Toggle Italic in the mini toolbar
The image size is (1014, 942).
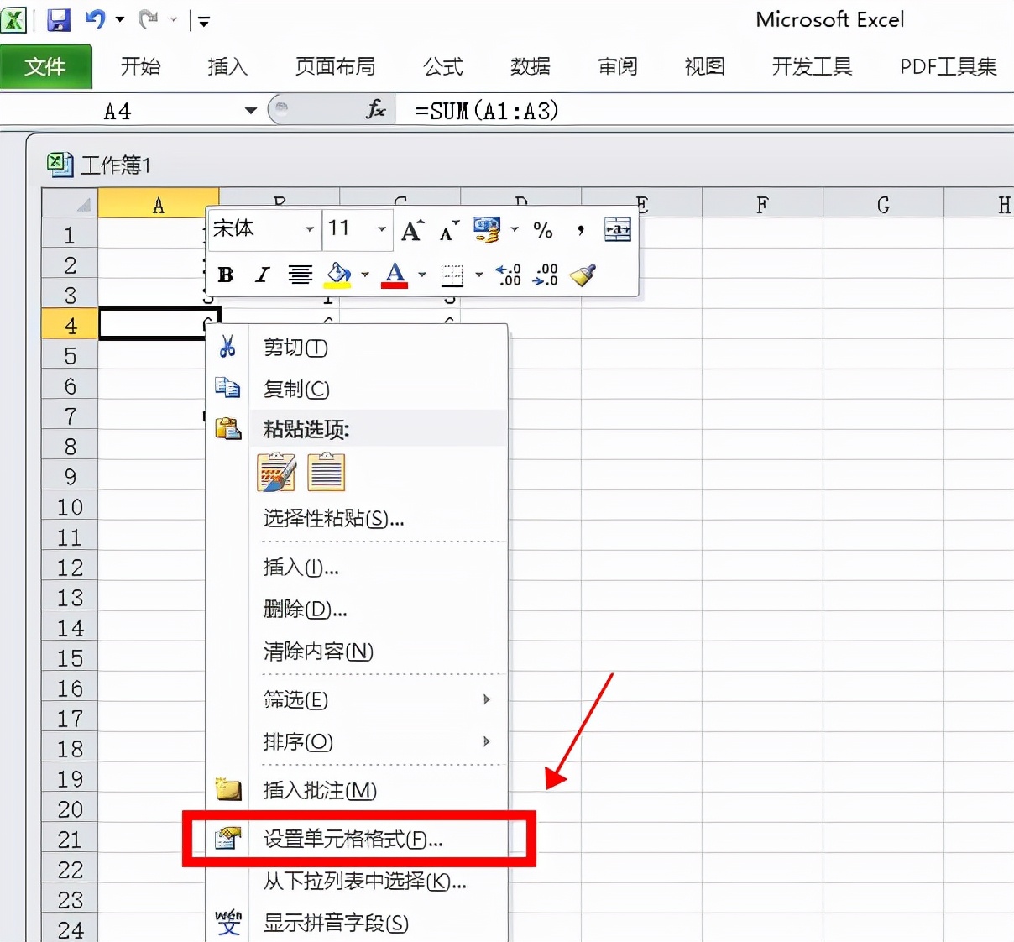[263, 275]
